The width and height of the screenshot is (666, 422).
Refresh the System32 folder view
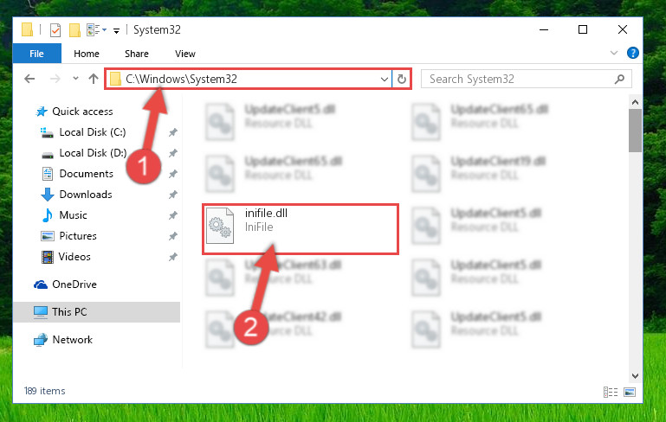coord(401,79)
